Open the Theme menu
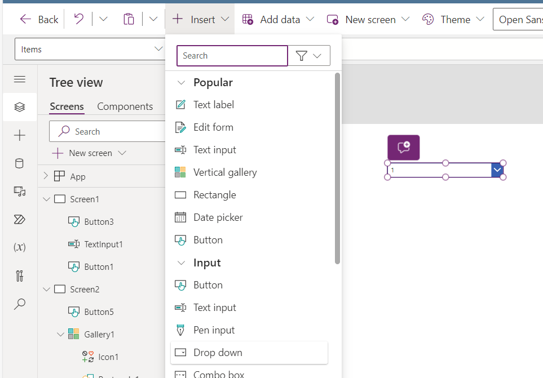Screen dimensions: 543x378 click(453, 19)
